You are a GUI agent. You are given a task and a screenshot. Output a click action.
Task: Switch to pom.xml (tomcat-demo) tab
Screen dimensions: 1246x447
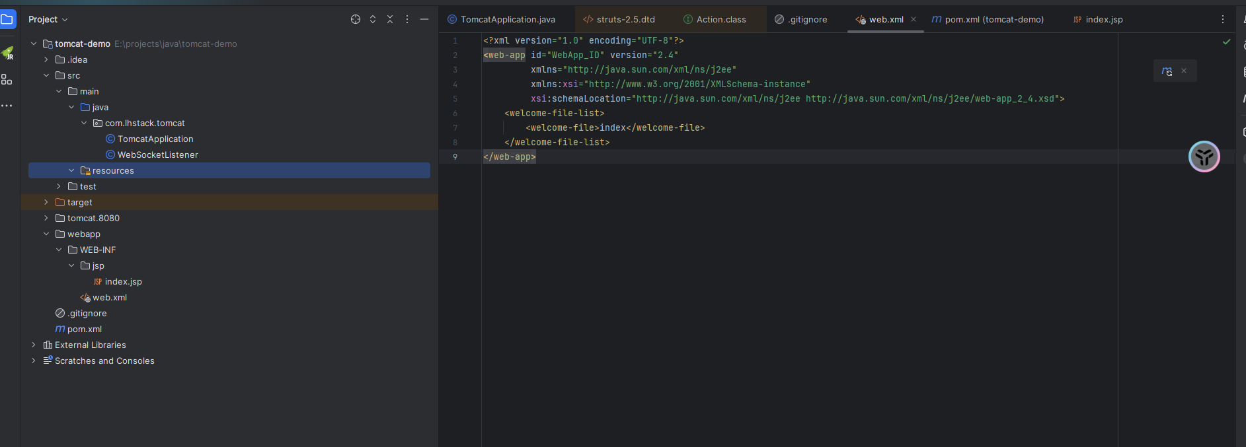[993, 19]
